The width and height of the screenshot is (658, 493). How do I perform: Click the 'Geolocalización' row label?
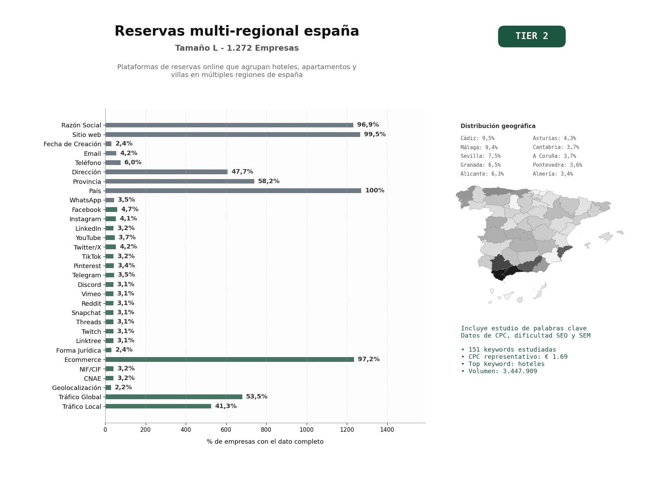click(77, 388)
